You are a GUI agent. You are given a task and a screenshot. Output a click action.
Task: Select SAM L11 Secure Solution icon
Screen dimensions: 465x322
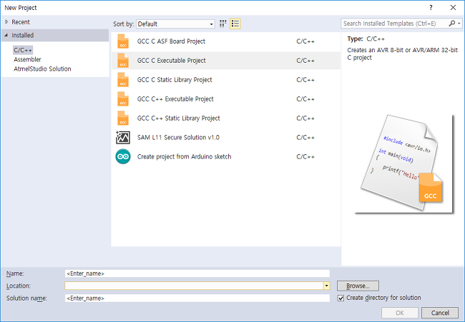[123, 137]
